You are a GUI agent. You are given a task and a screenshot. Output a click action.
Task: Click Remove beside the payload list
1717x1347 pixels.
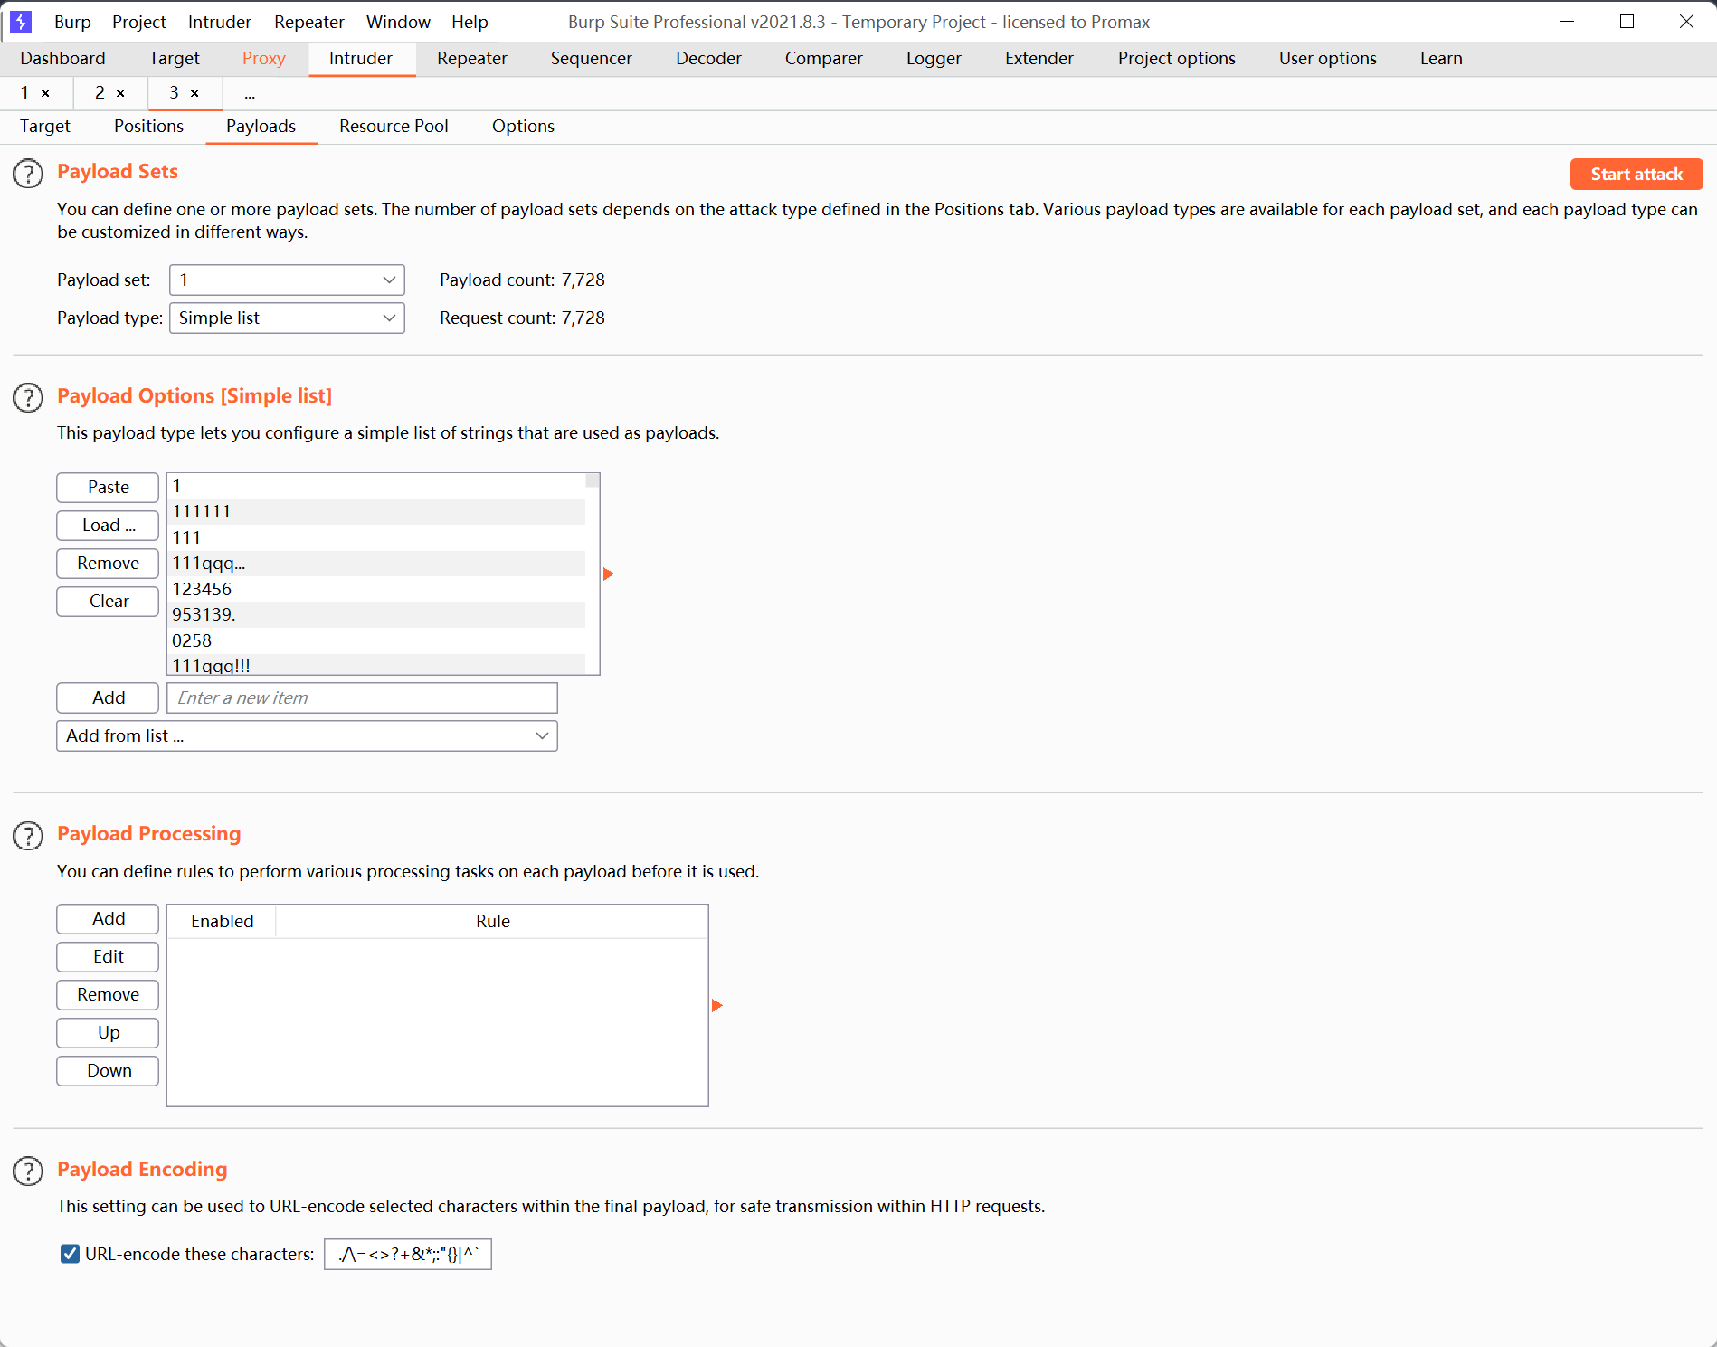tap(108, 563)
